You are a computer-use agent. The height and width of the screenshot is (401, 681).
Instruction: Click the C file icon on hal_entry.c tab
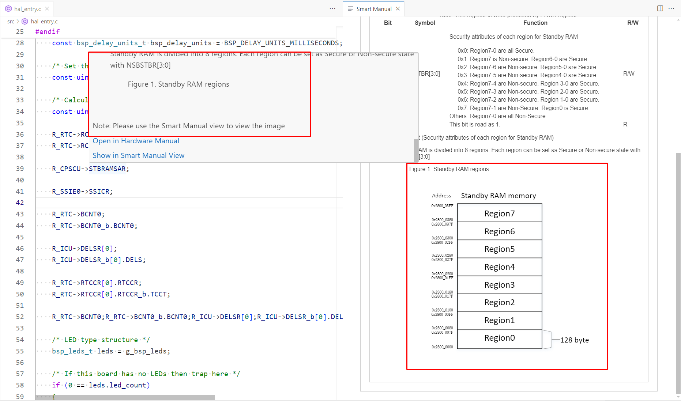(x=8, y=9)
